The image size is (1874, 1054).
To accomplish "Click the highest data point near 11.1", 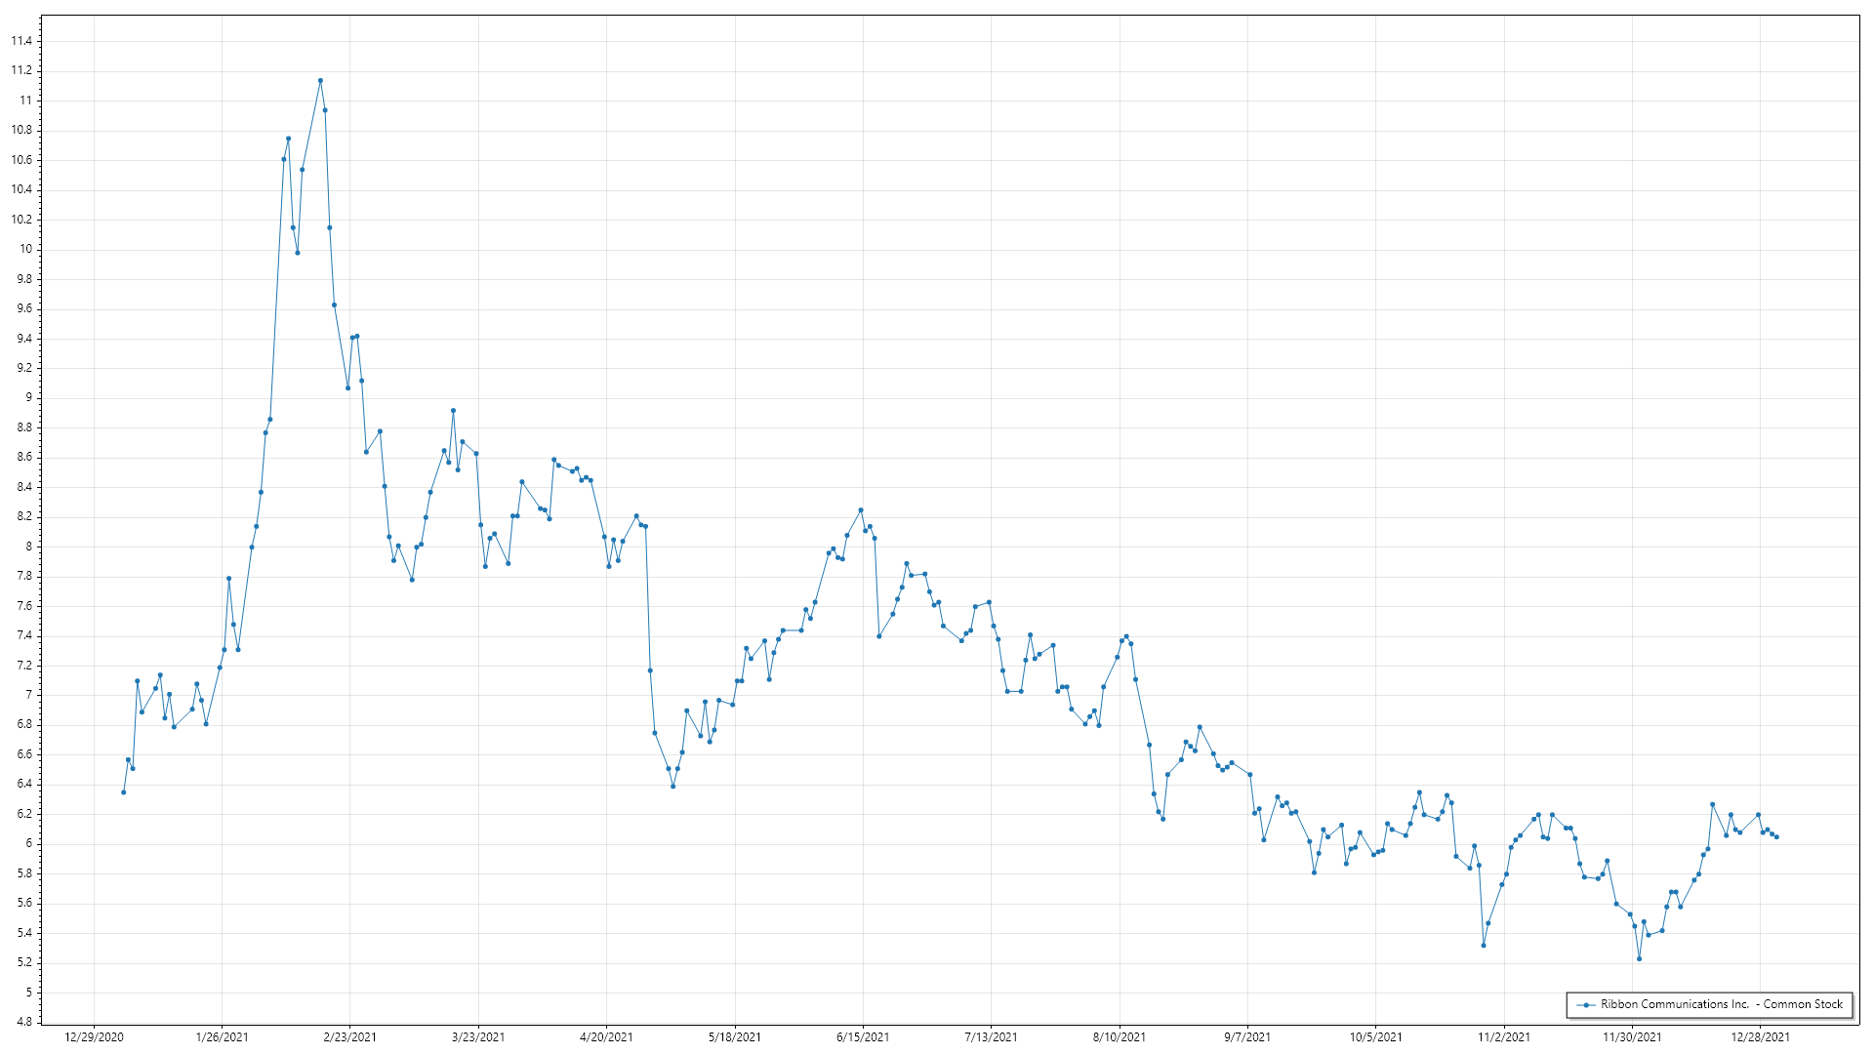I will tap(320, 81).
